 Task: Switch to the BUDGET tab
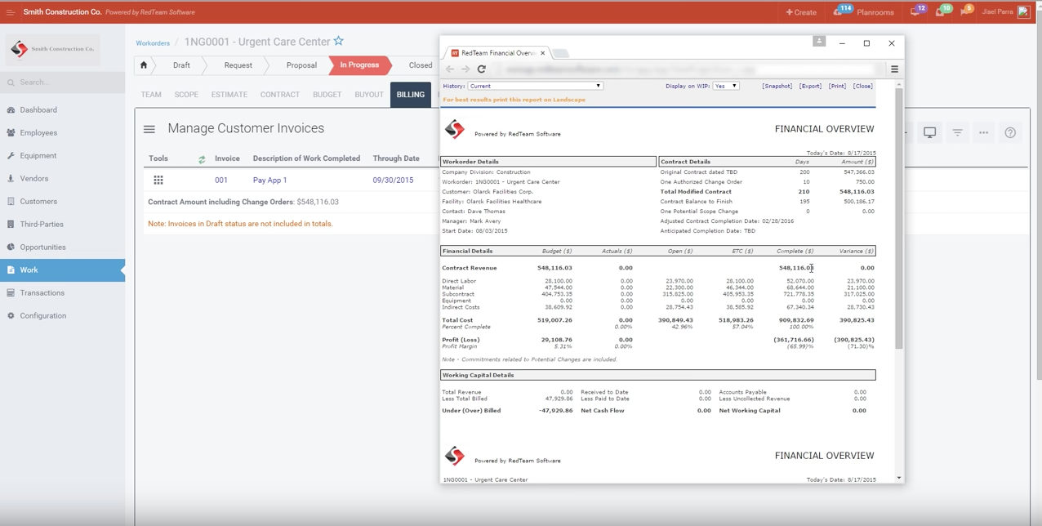pos(327,95)
